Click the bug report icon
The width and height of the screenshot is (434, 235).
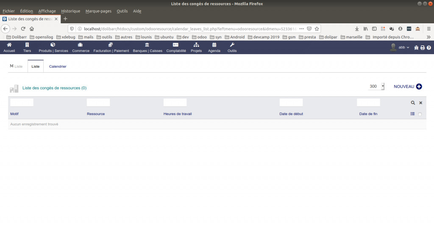pyautogui.click(x=416, y=48)
